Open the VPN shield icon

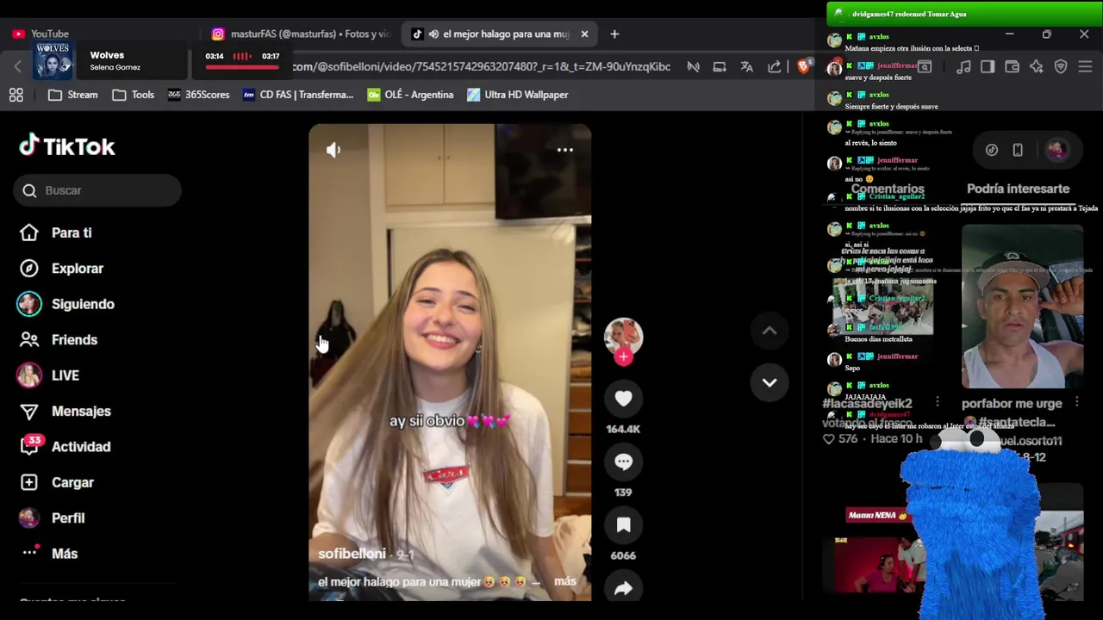(1061, 66)
